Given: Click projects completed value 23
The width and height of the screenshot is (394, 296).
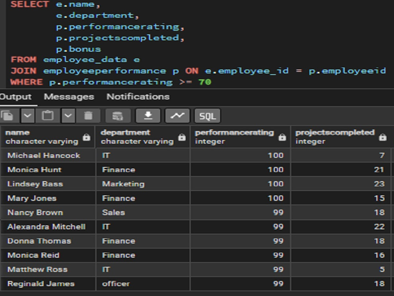Looking at the screenshot, I should [x=341, y=184].
